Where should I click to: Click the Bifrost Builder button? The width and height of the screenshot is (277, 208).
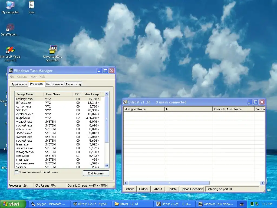[x=143, y=189]
